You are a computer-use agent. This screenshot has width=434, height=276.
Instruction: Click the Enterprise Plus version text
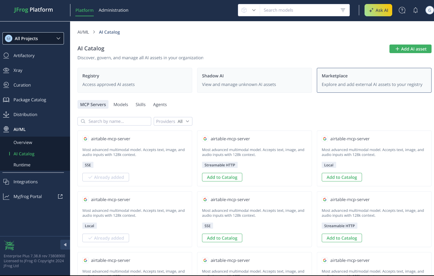point(34,256)
